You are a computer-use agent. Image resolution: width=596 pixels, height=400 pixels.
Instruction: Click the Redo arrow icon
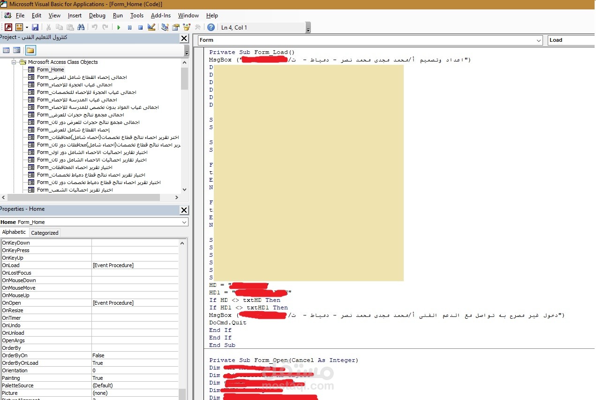coord(105,27)
